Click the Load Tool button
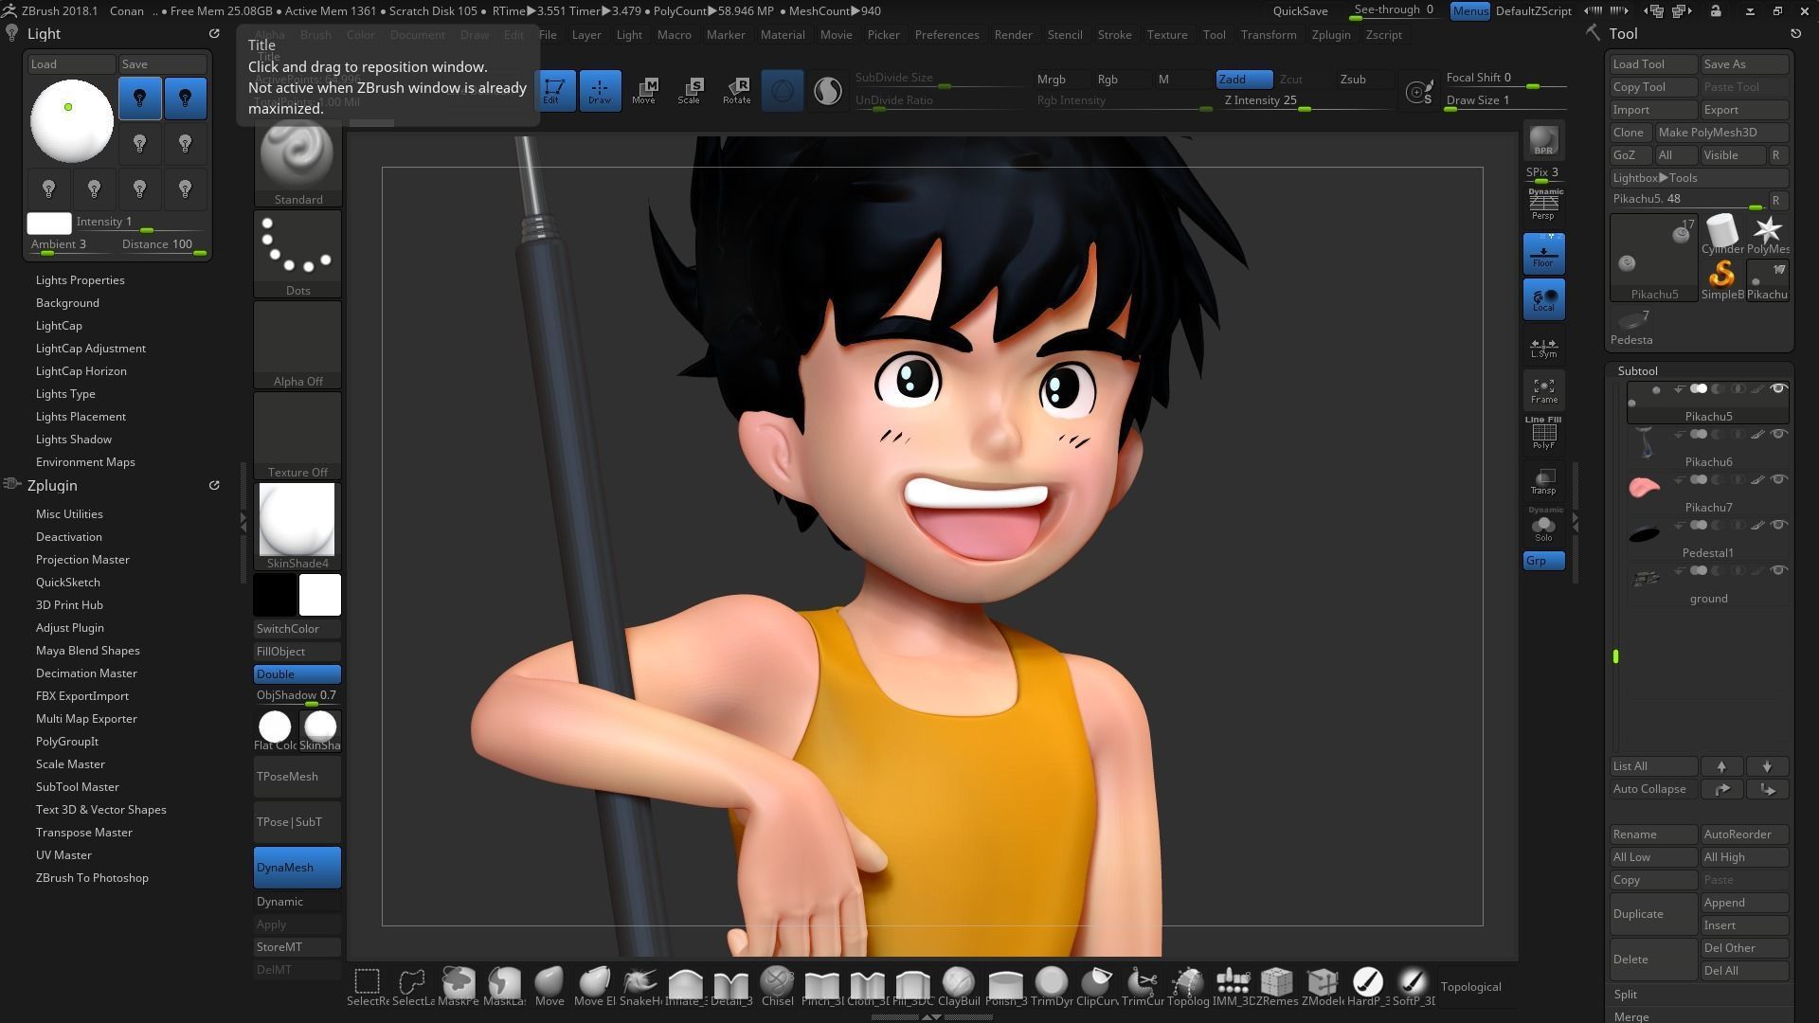Viewport: 1819px width, 1023px height. pyautogui.click(x=1653, y=64)
